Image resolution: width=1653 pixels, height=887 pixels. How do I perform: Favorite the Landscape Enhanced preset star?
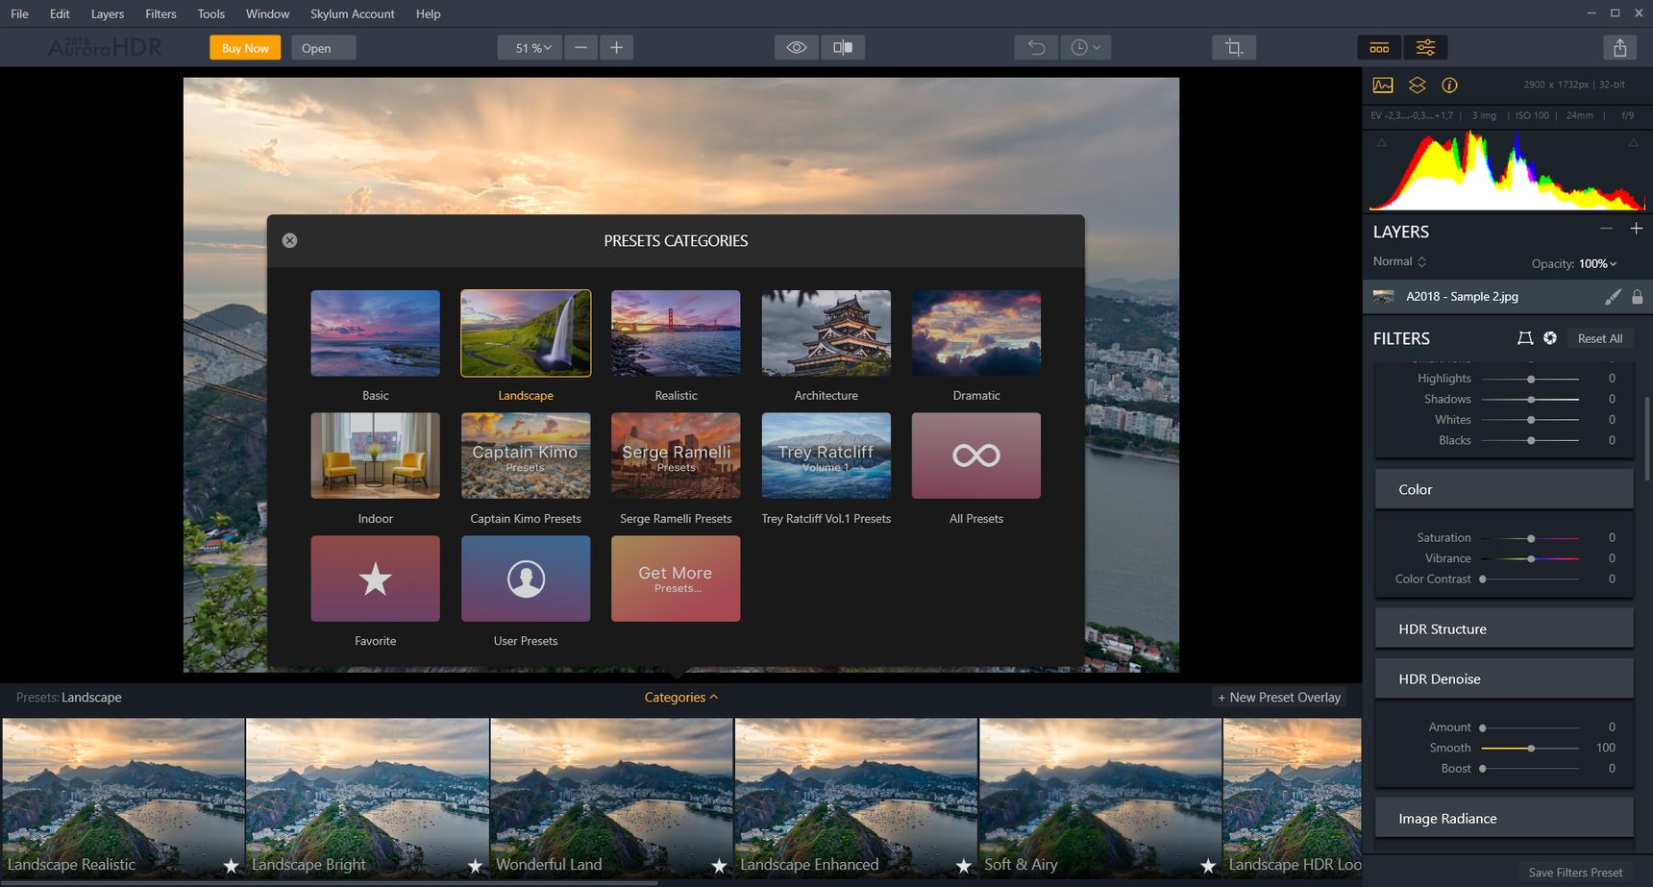pyautogui.click(x=964, y=866)
